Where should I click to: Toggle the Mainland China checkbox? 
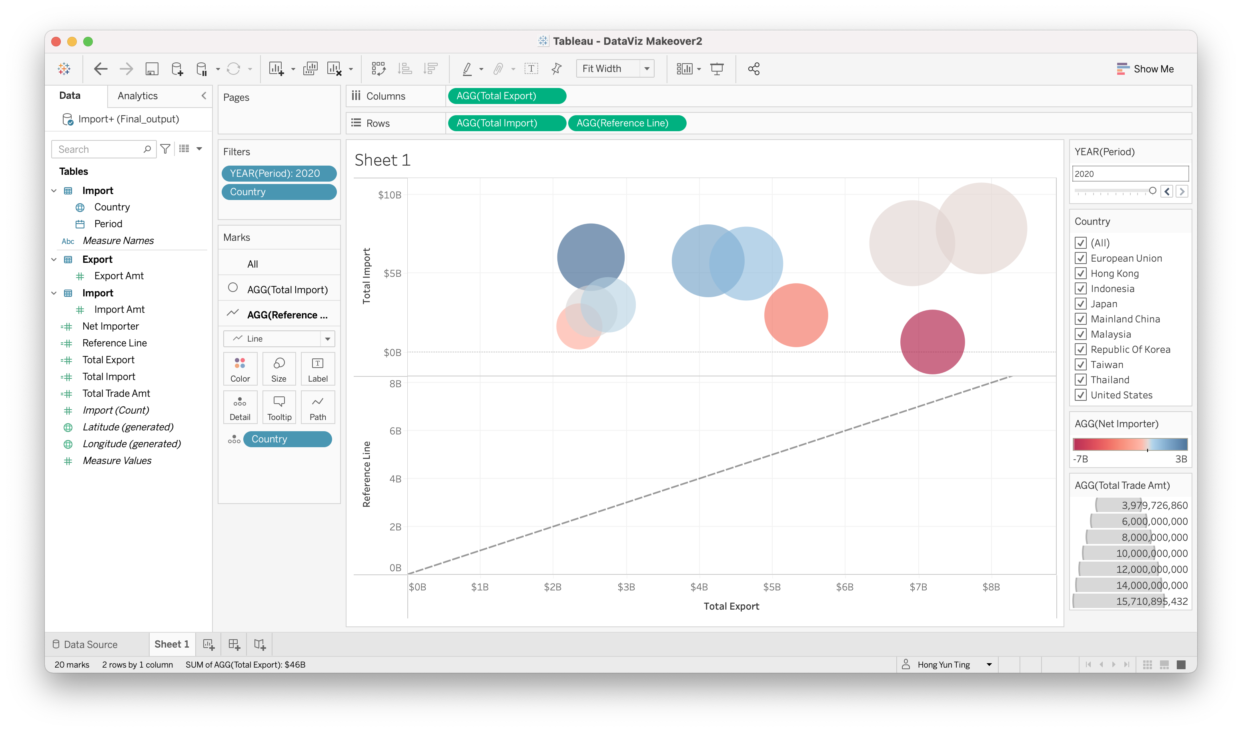click(x=1081, y=319)
